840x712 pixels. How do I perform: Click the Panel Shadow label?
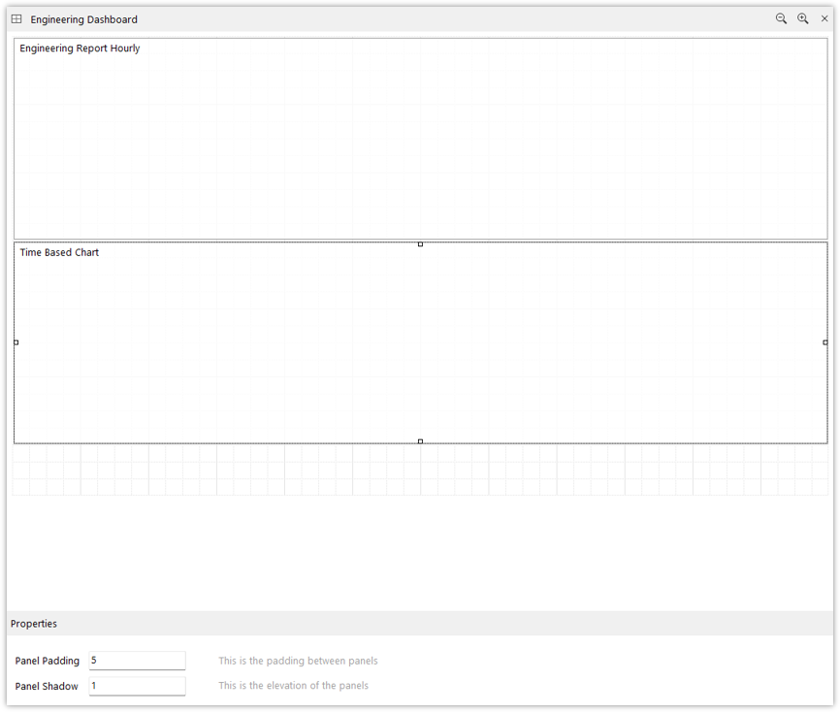(47, 686)
